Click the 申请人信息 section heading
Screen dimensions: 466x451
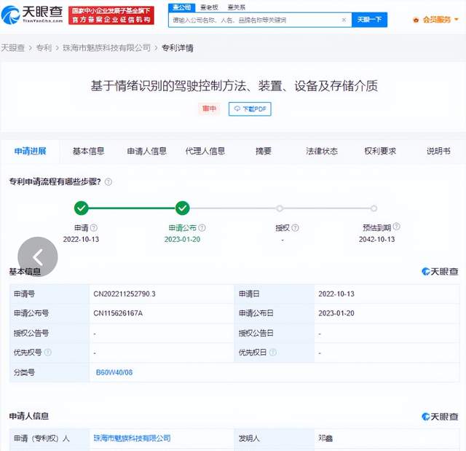(x=29, y=416)
